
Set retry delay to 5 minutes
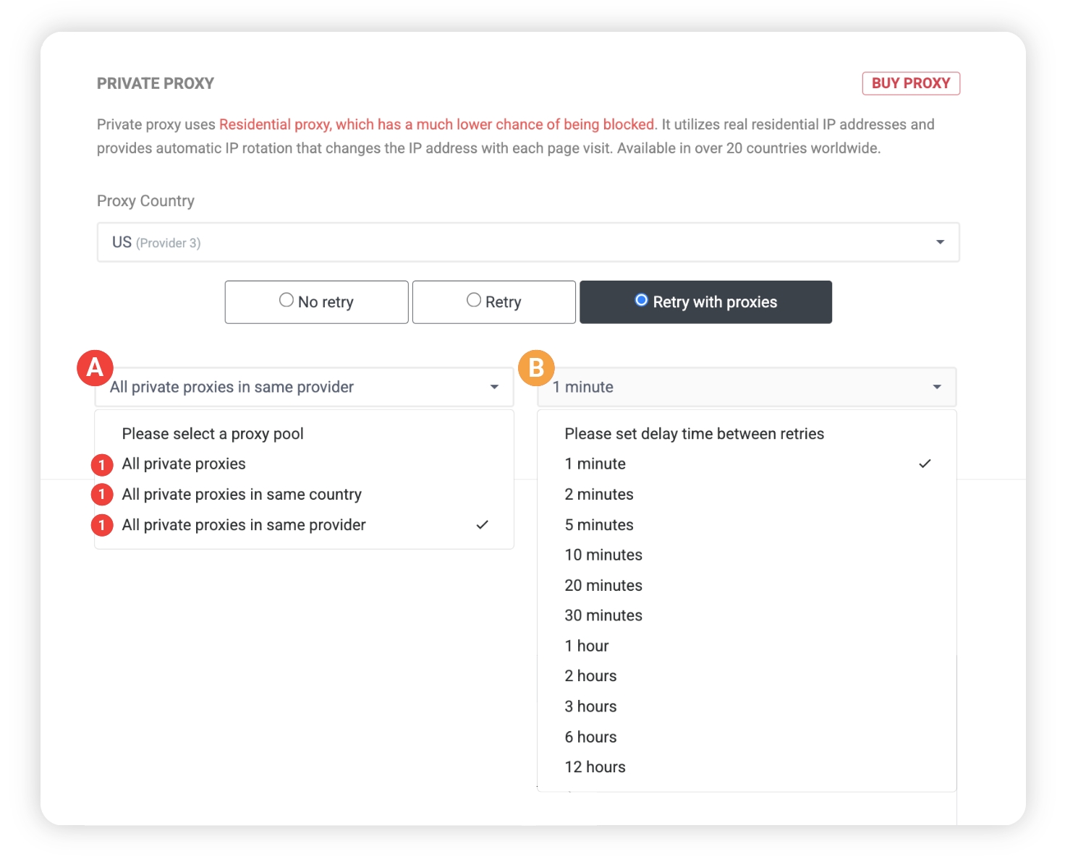[x=599, y=525]
